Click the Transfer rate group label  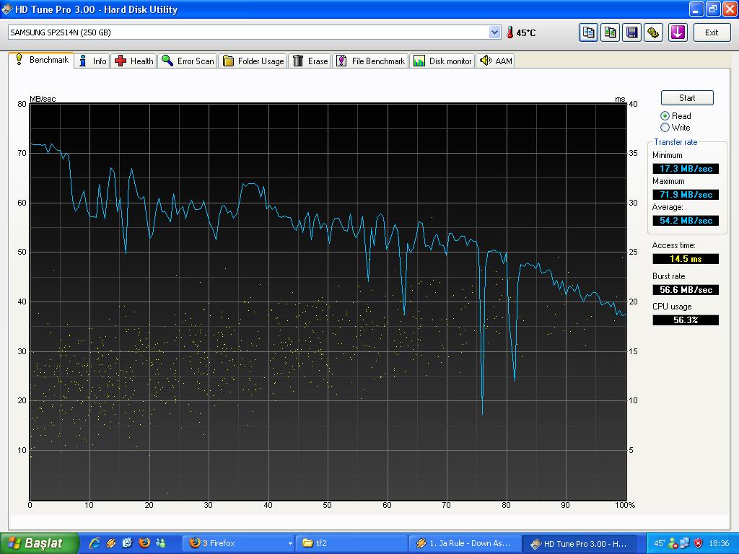pos(675,142)
